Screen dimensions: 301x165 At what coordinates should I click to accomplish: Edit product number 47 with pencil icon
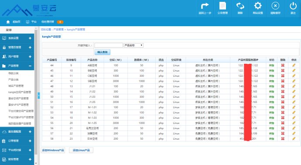pos(294,81)
